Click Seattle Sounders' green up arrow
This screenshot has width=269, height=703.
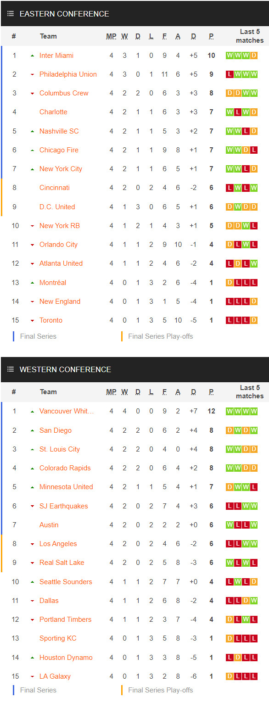coord(32,582)
